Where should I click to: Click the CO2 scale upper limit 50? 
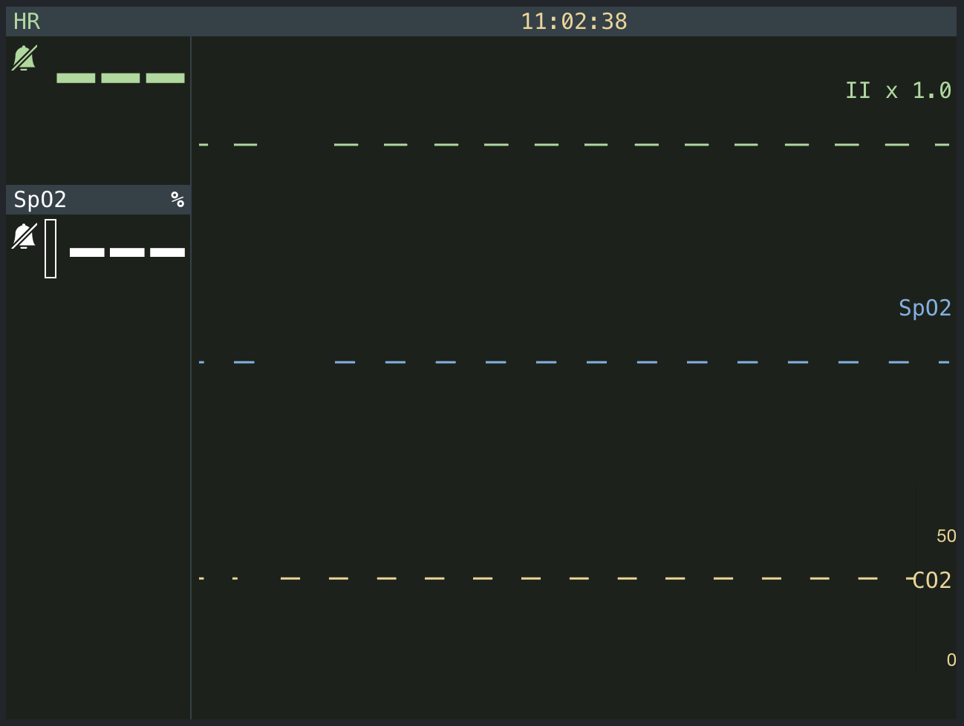[x=946, y=536]
